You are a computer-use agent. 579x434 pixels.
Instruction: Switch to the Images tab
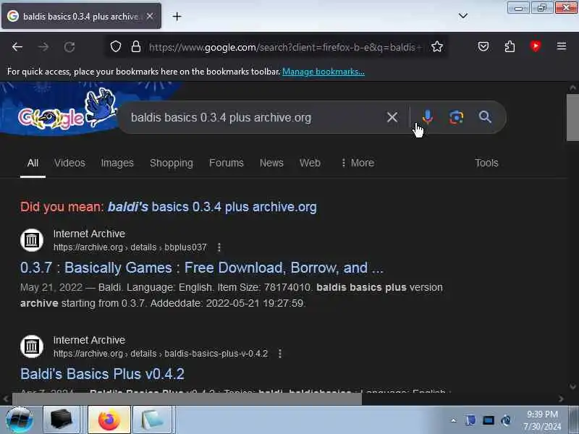117,163
